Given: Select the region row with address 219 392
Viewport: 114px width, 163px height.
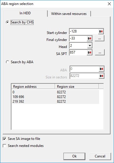Looking at the screenshot, I should pos(55,102).
